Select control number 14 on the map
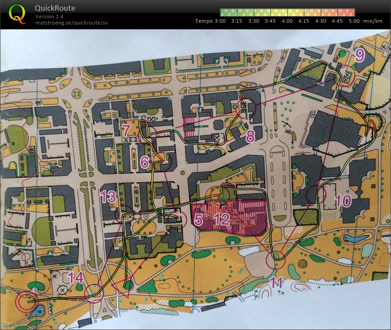391x330 pixels. click(76, 277)
